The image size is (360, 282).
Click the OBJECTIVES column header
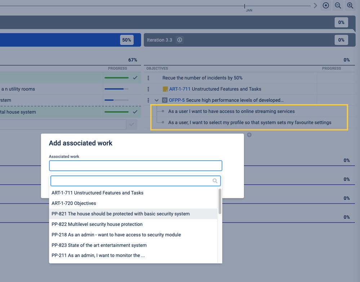(157, 68)
